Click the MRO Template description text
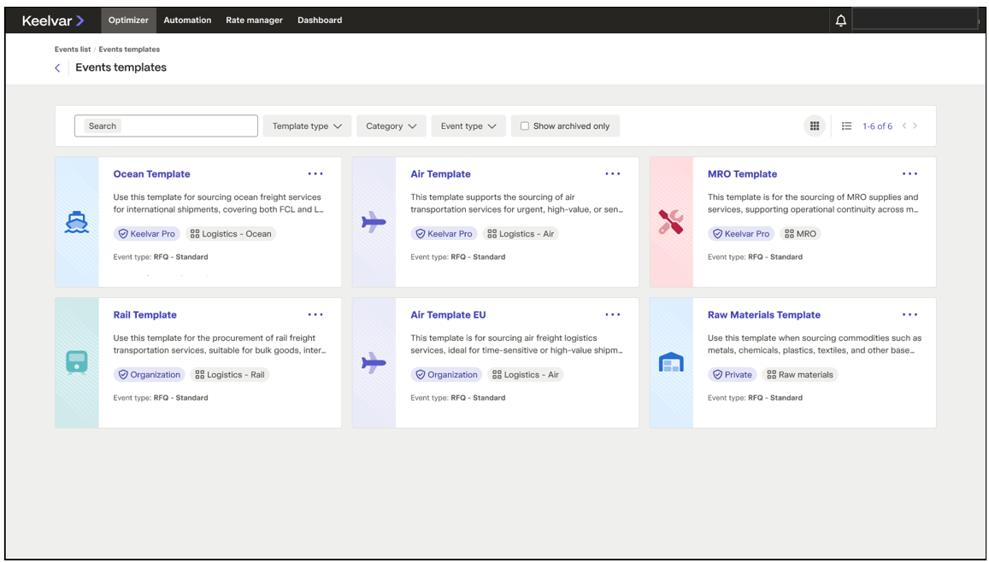 813,203
